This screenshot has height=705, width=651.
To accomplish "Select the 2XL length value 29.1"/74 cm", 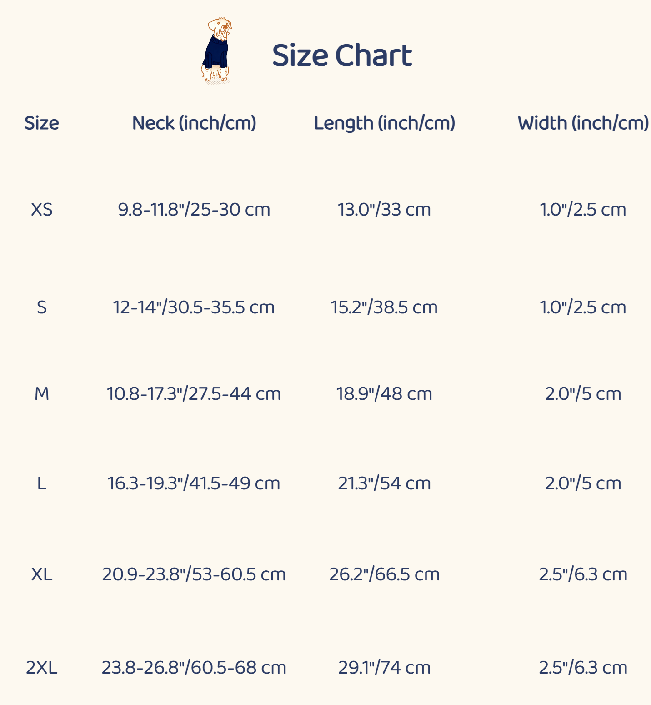I will tap(384, 668).
